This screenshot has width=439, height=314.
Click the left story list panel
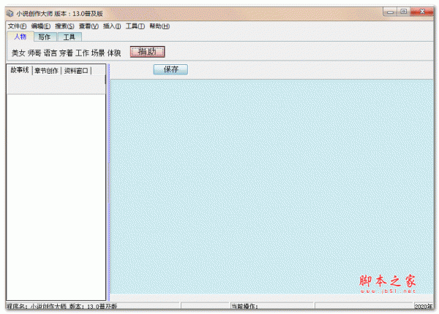coord(56,197)
